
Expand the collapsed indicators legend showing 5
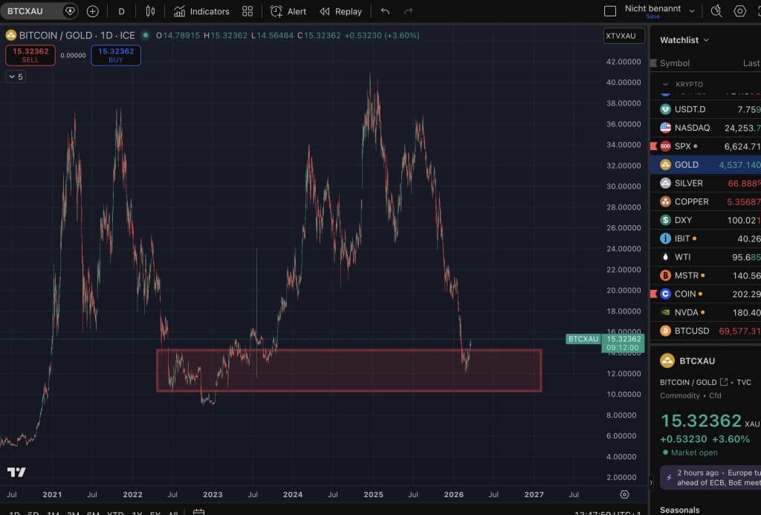coord(16,77)
